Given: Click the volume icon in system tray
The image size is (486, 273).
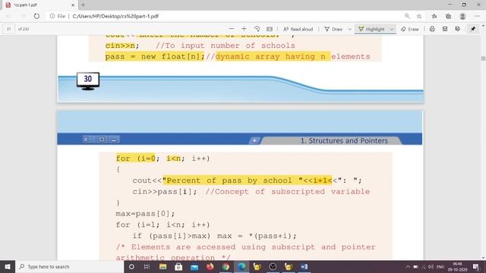Looking at the screenshot, I should click(x=431, y=266).
